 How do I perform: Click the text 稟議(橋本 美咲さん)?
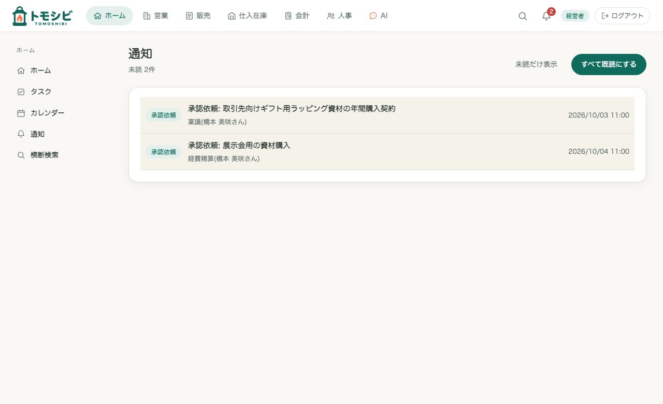click(218, 122)
